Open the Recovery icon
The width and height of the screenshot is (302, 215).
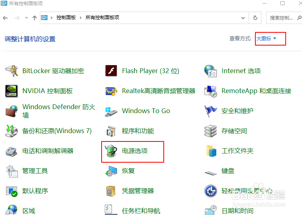(111, 171)
